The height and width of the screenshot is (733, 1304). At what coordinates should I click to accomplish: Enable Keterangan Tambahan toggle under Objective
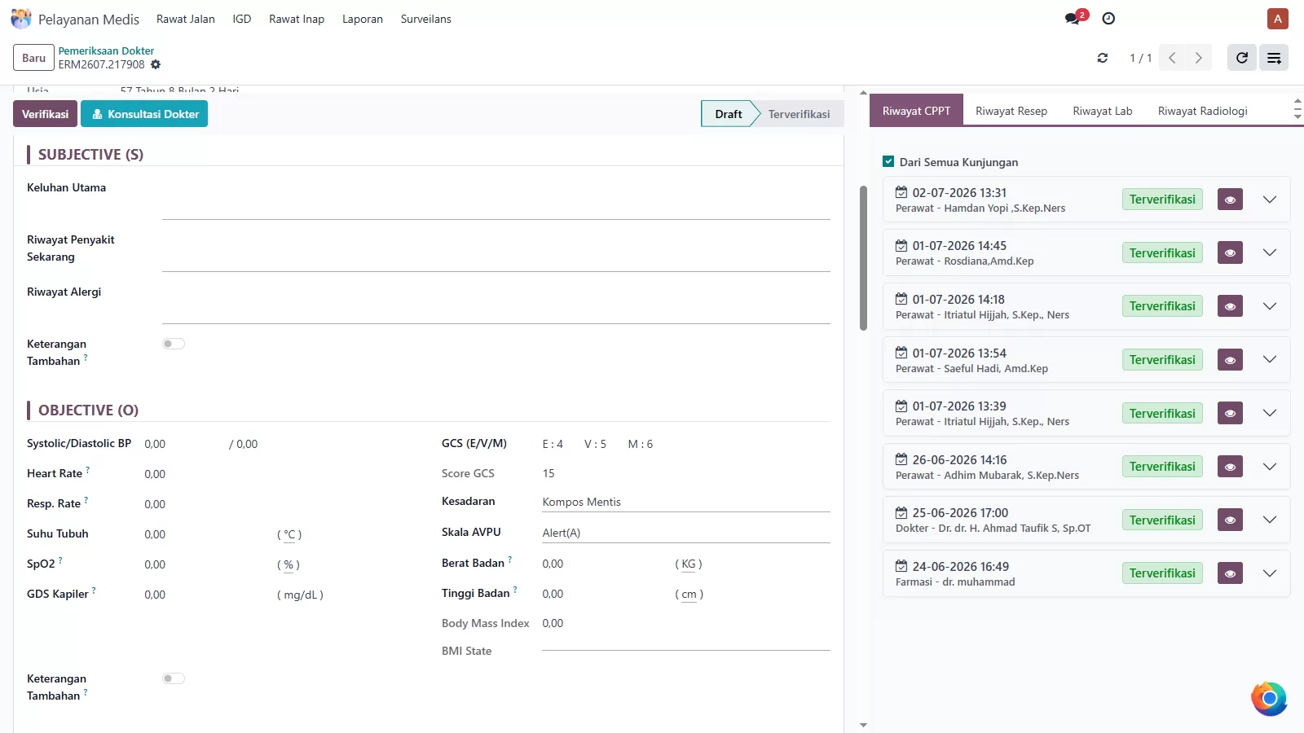click(x=174, y=678)
